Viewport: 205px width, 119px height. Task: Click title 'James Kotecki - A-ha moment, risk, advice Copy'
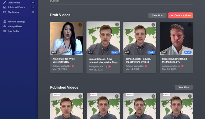103,61
